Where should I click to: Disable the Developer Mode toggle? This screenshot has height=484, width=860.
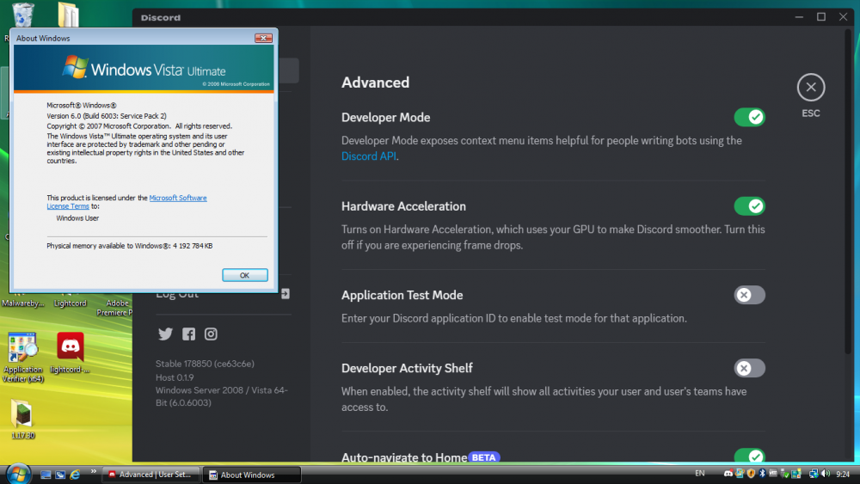coord(749,117)
